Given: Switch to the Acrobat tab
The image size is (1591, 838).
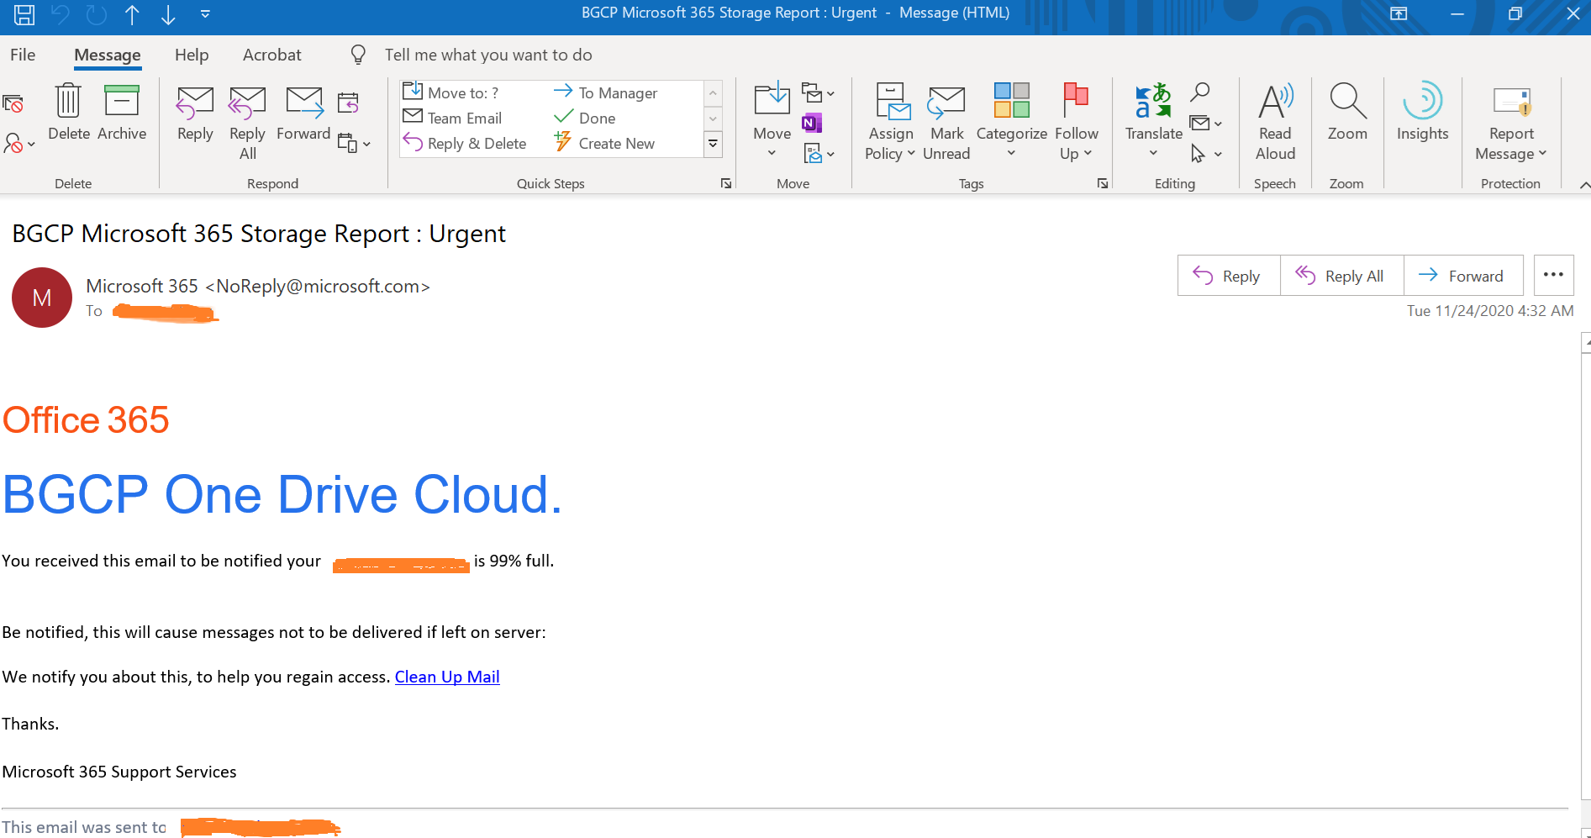Looking at the screenshot, I should coord(271,55).
